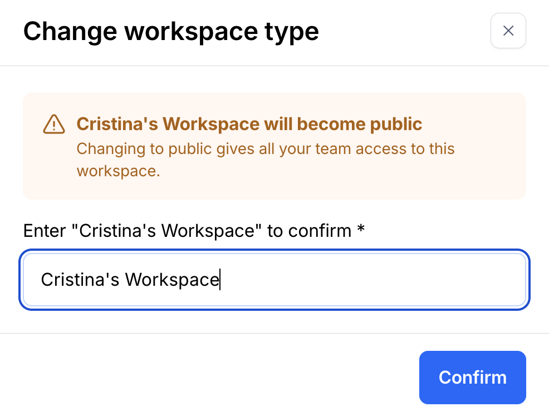549x417 pixels.
Task: Click the word "type" in the dialog title
Action: coord(291,31)
